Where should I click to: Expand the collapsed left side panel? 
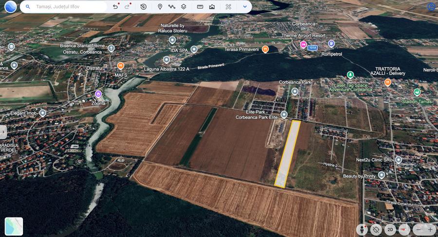[x=3, y=132]
